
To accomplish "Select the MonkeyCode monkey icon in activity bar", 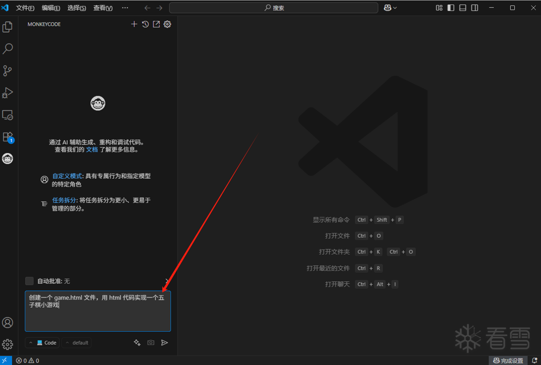I will coord(7,159).
